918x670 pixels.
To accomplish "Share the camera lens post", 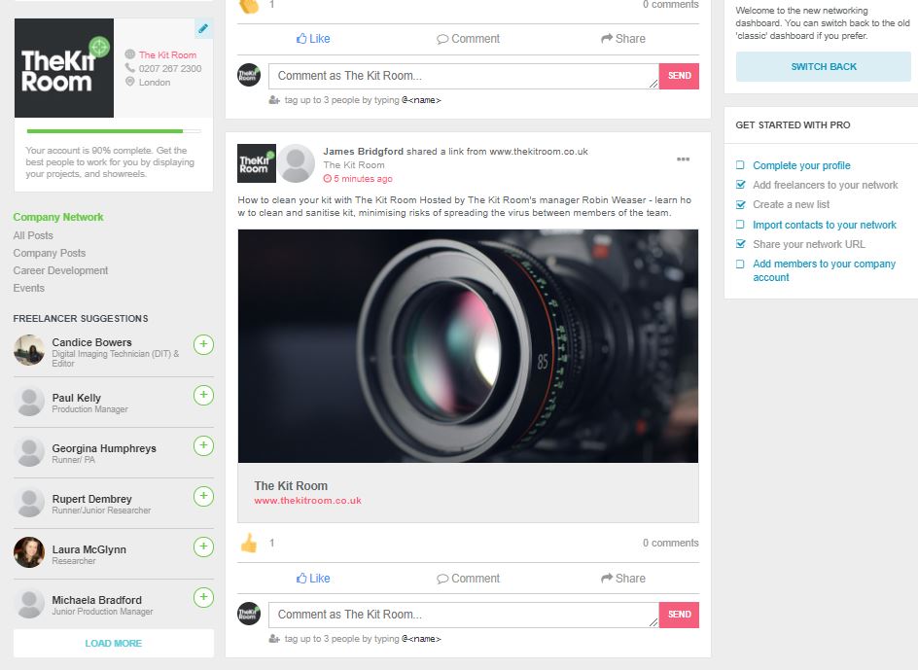I will coord(622,578).
